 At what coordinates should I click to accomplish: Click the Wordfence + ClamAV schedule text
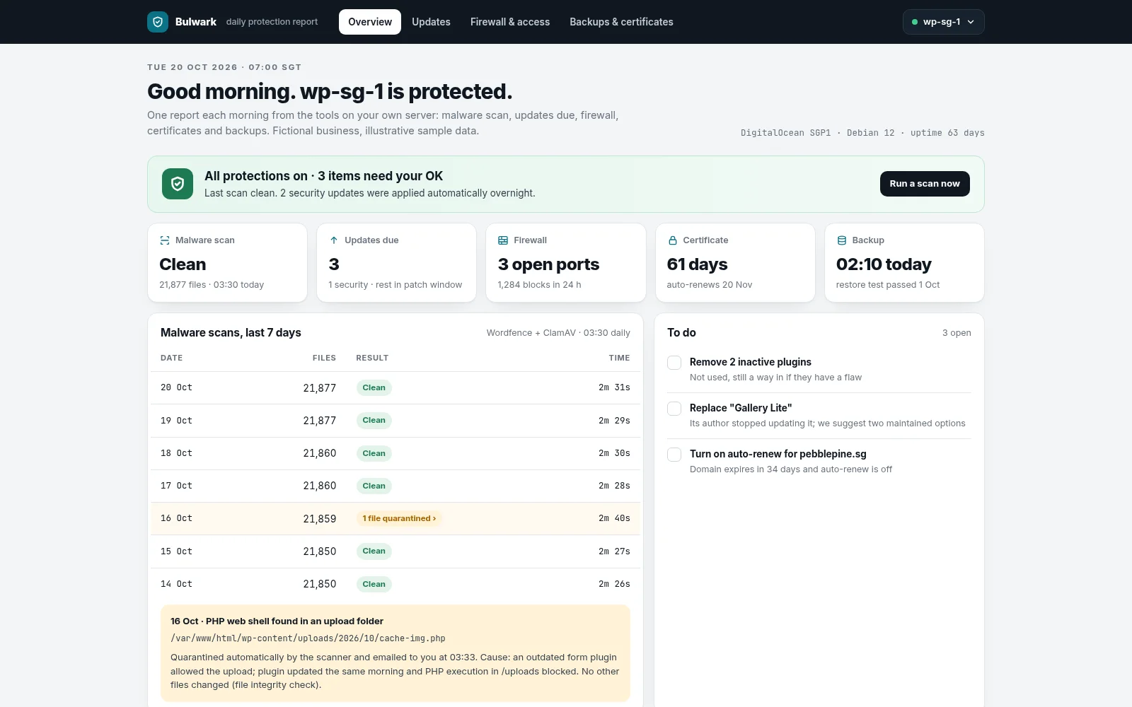coord(558,333)
